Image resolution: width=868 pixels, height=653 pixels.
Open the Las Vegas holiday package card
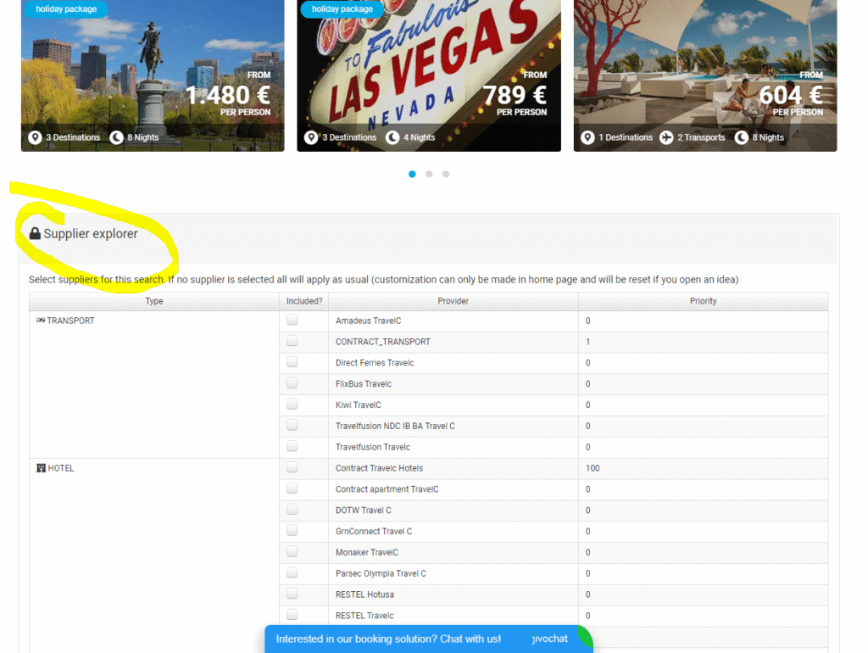coord(428,76)
